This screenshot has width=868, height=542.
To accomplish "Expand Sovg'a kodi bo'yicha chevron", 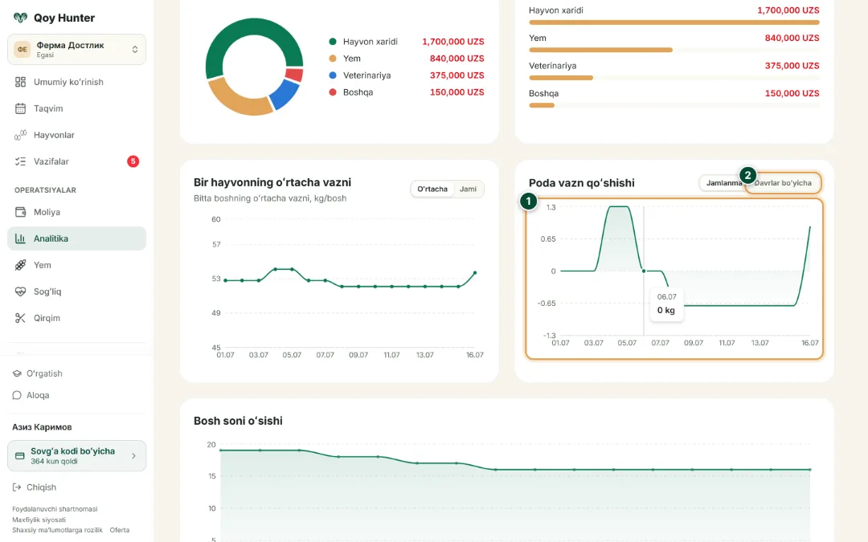I will point(133,456).
